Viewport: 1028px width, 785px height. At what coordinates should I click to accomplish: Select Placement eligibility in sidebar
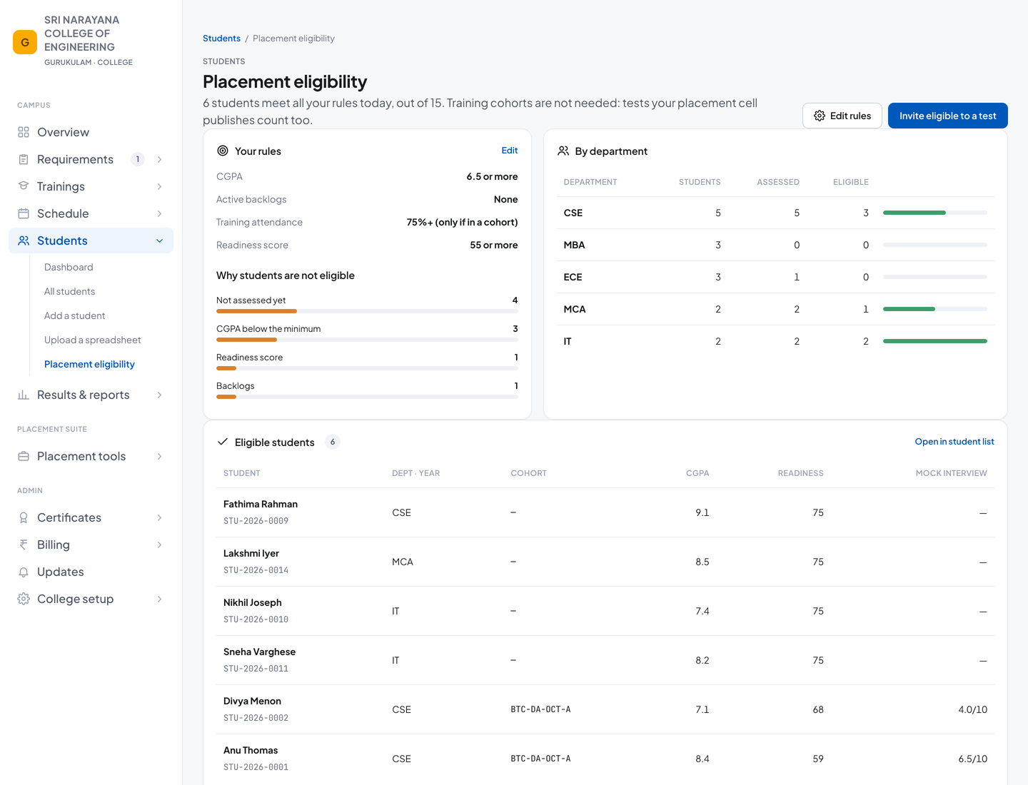coord(89,364)
